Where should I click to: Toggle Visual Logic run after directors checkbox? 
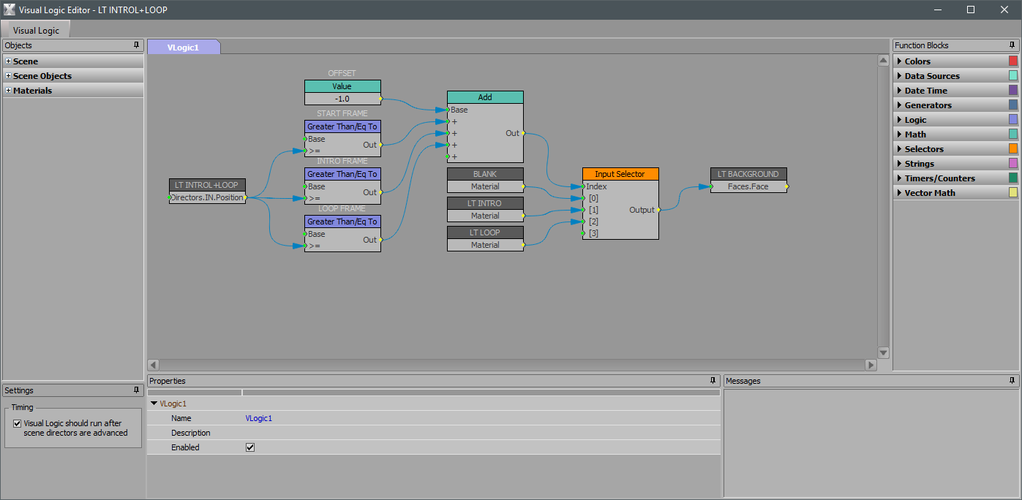click(x=18, y=423)
